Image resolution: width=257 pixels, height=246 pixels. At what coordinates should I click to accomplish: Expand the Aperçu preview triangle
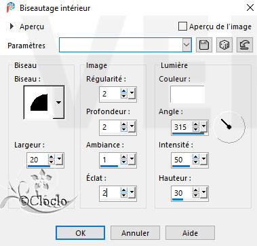pos(12,27)
